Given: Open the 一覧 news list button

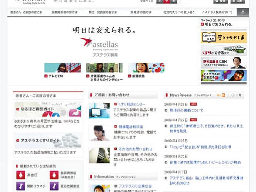Looking at the screenshot, I should (236, 95).
